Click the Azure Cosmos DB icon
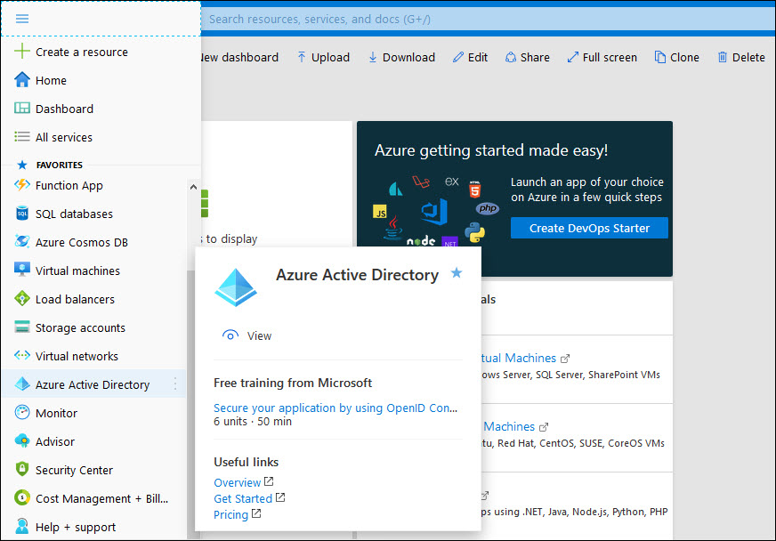 pos(20,242)
